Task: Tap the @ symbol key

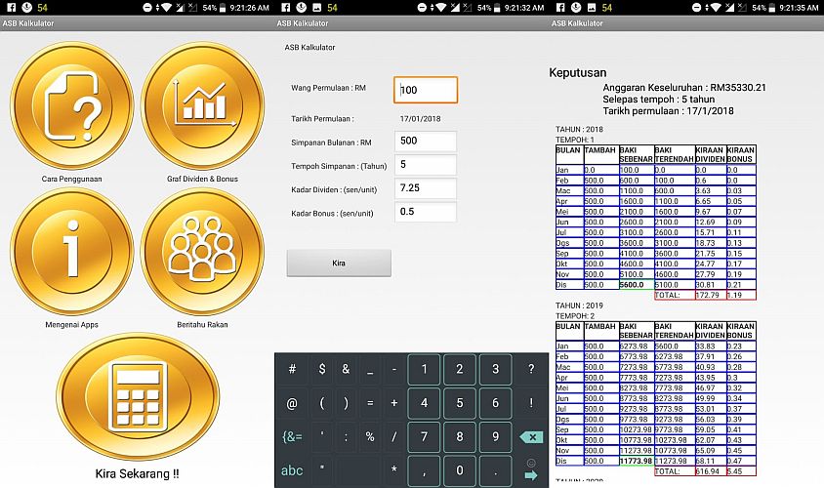Action: (x=292, y=403)
